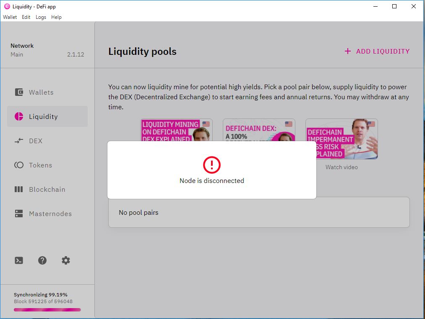Image resolution: width=425 pixels, height=319 pixels.
Task: Open the Tokens sidebar label
Action: [x=41, y=165]
